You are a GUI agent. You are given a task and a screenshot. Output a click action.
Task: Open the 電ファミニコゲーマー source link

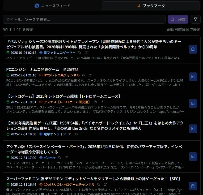(x=60, y=53)
